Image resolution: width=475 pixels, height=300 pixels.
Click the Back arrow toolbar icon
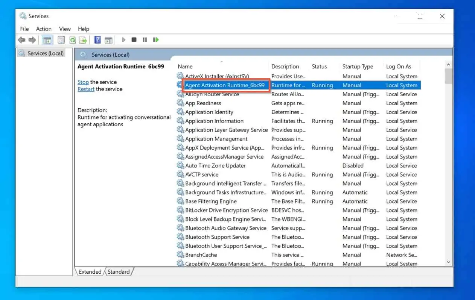pyautogui.click(x=22, y=40)
